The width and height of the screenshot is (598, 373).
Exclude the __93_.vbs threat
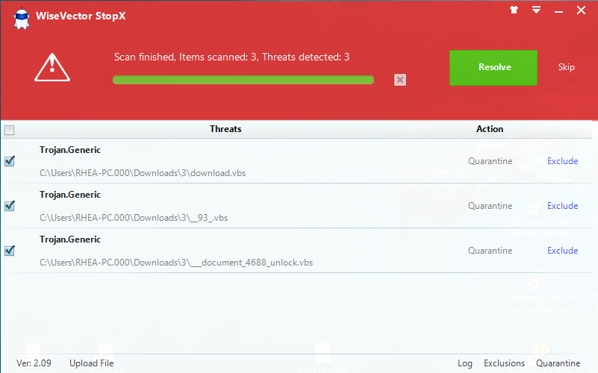pos(562,206)
